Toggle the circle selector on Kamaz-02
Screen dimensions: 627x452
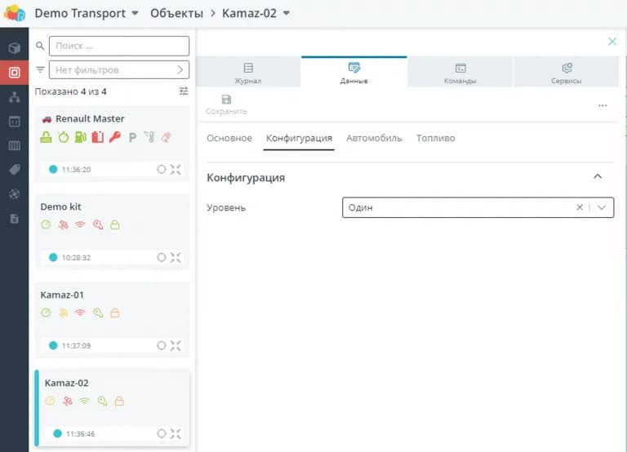click(x=161, y=433)
